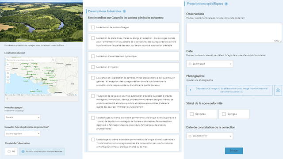Click the 'Statut de la non-conformité' label
283x159 pixels.
(204, 103)
